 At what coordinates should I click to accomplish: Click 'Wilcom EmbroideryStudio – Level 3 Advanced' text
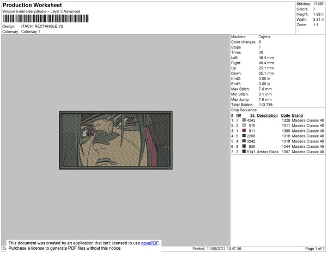(x=41, y=11)
